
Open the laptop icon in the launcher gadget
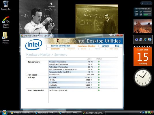[141, 39]
